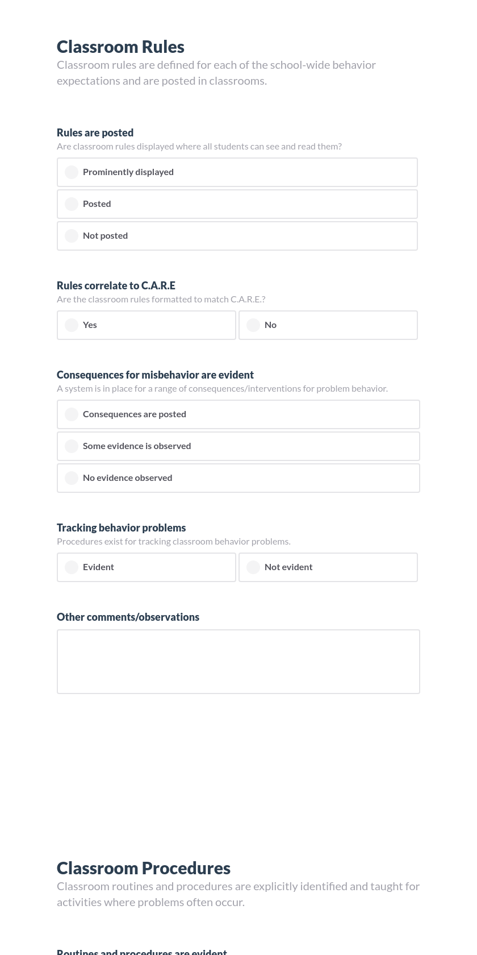Click the "Other comments/observations" label
Image resolution: width=477 pixels, height=955 pixels.
tap(128, 617)
